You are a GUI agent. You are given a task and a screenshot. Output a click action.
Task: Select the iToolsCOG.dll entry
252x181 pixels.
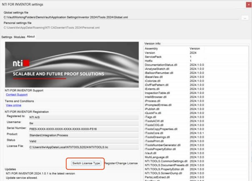196,125
